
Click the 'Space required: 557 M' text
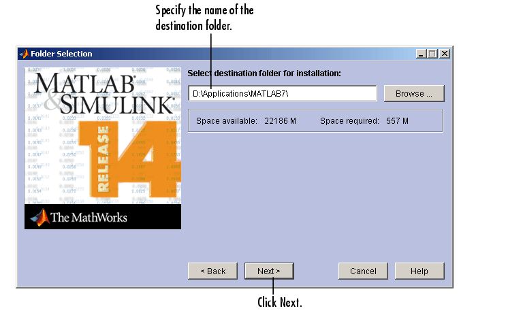(x=364, y=121)
